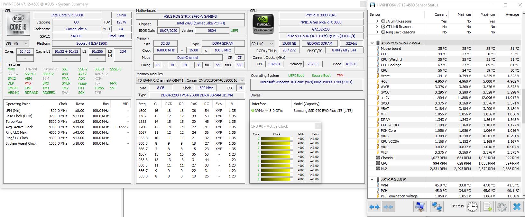Click the Secure Boot label
This screenshot has width=525, height=217.
tap(321, 76)
